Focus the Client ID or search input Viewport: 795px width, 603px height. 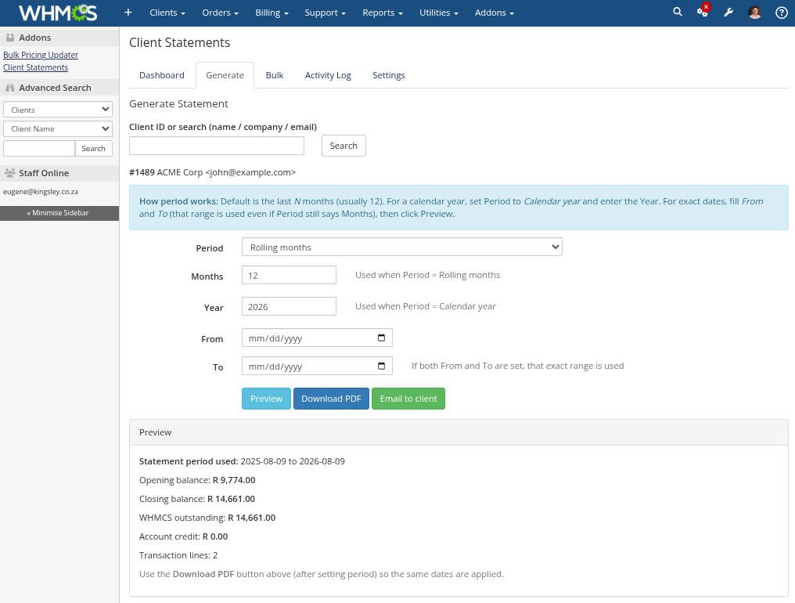[x=217, y=146]
